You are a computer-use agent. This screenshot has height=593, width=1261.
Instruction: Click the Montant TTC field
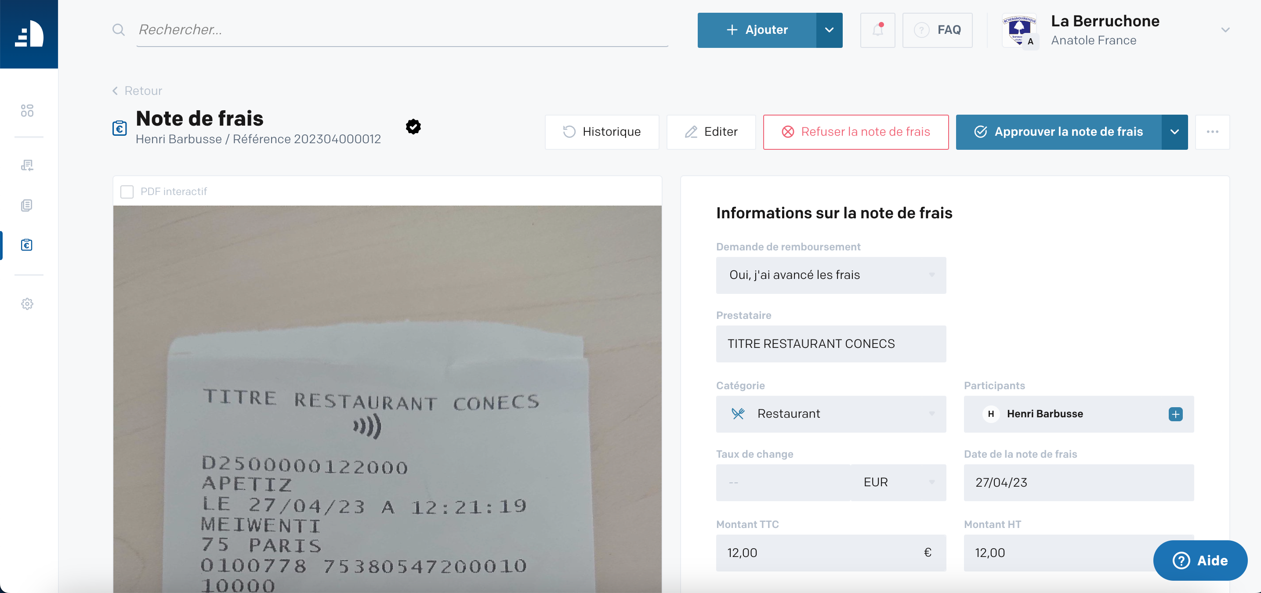pos(831,553)
